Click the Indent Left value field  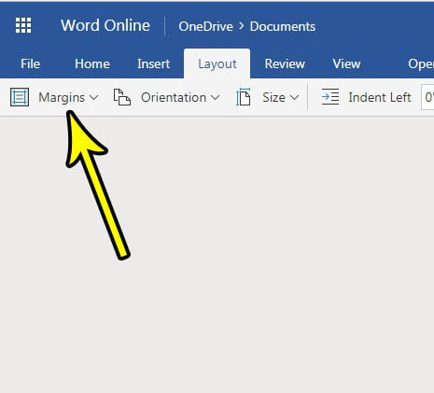pyautogui.click(x=427, y=97)
